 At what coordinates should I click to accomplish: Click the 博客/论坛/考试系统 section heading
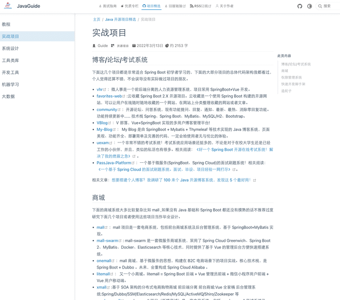coord(120,60)
